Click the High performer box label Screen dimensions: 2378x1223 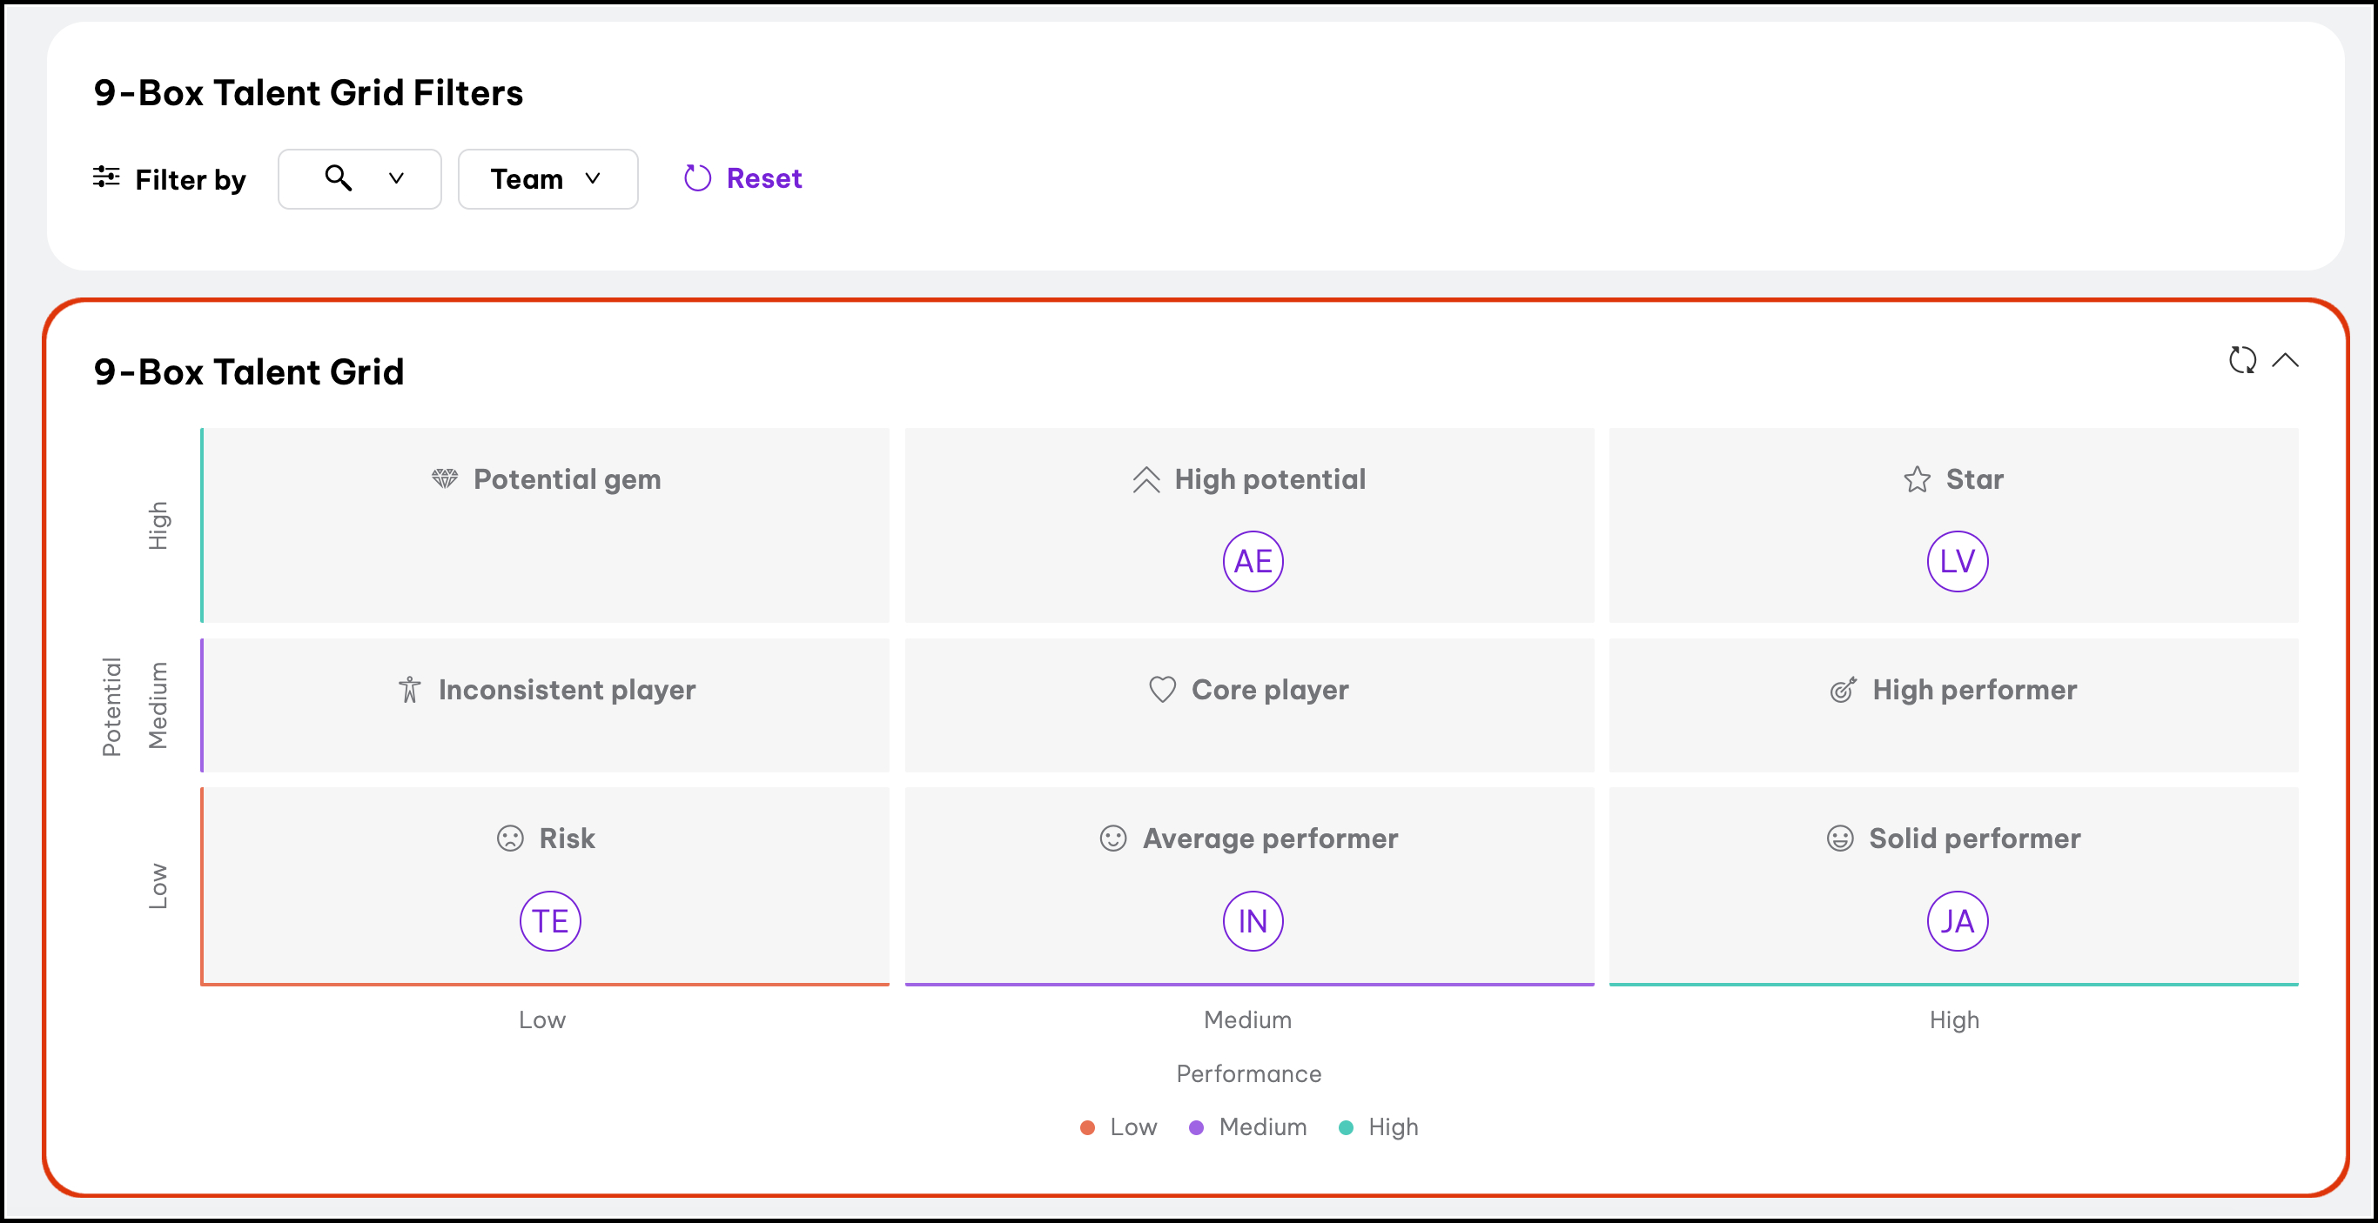tap(1973, 690)
